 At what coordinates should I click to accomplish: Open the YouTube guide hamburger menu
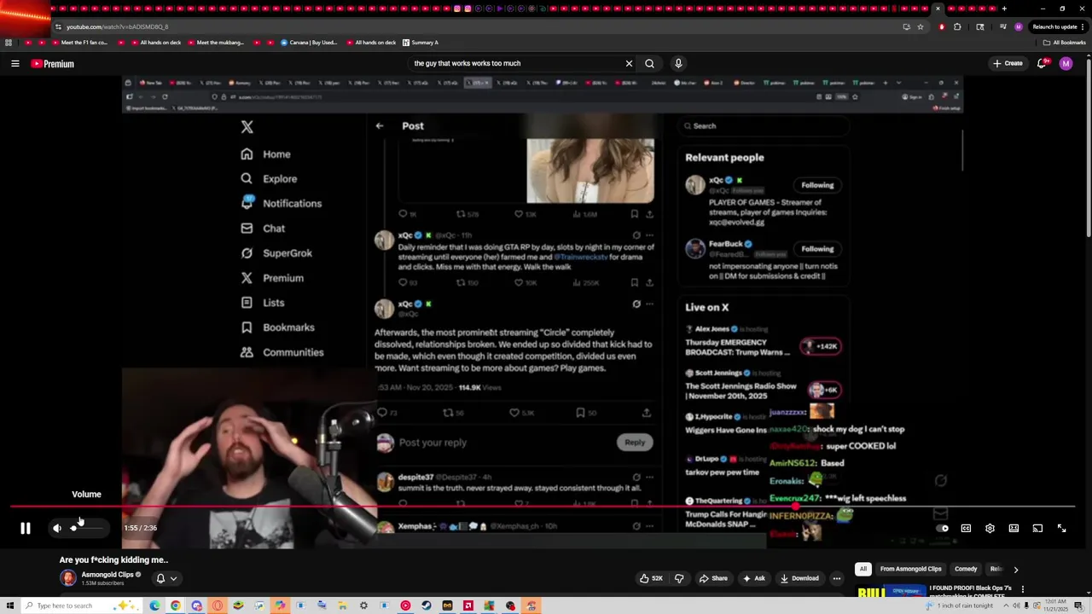15,63
